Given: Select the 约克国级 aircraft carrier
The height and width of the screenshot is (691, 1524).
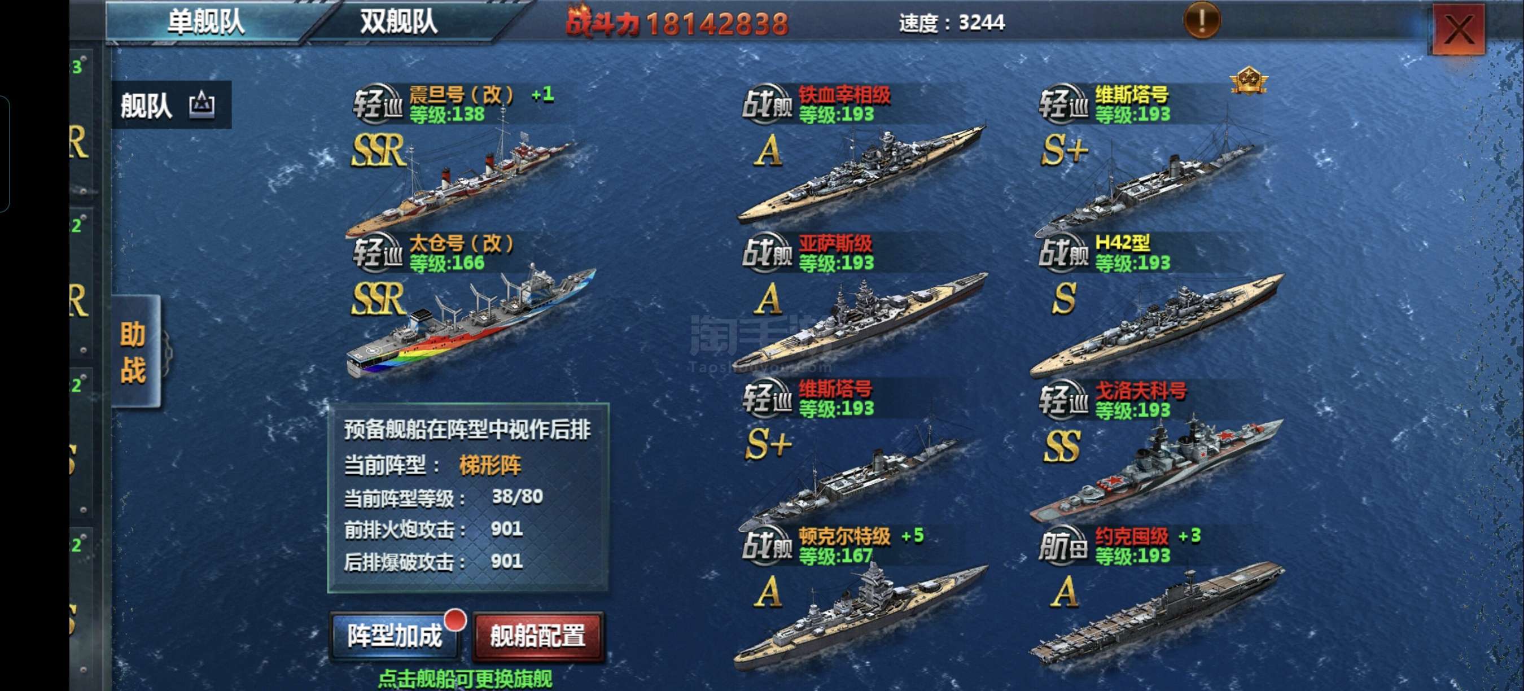Looking at the screenshot, I should (1158, 615).
